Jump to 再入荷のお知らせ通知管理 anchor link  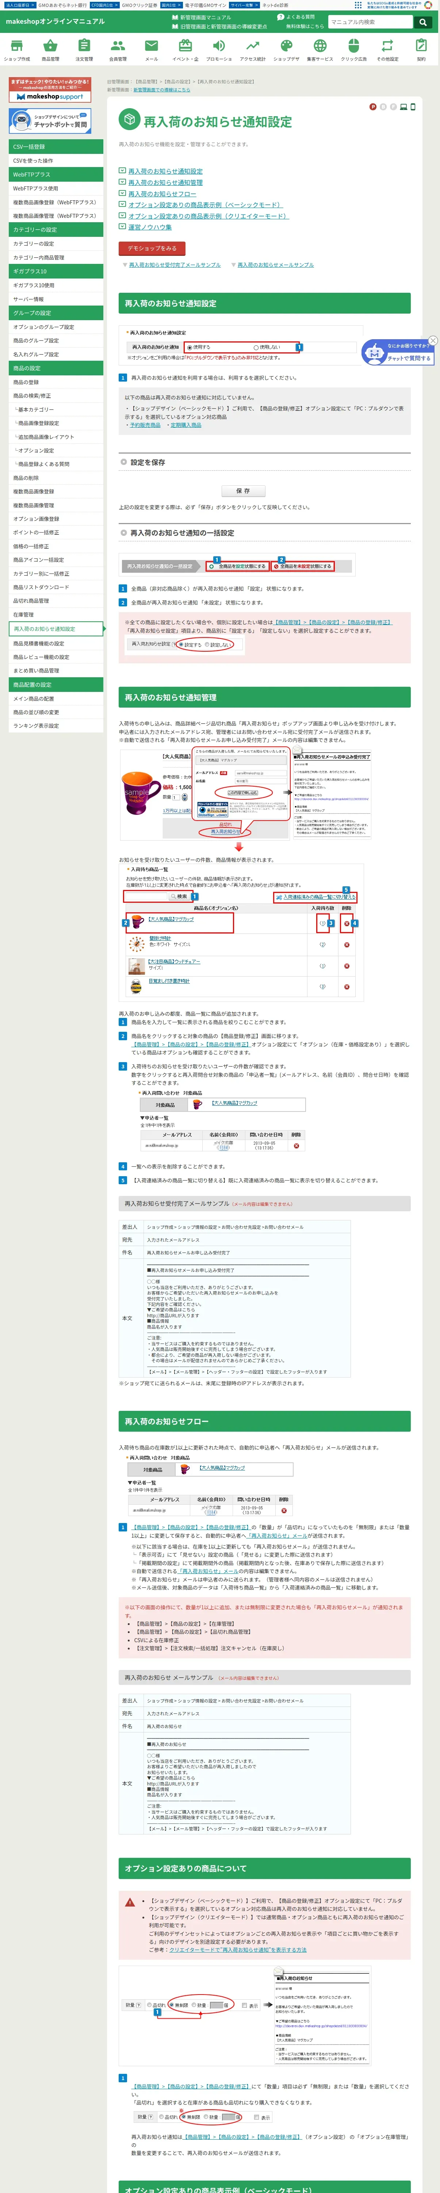click(165, 182)
